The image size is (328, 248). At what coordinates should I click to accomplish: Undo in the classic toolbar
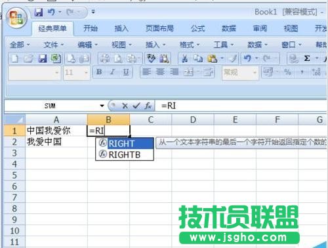247,58
